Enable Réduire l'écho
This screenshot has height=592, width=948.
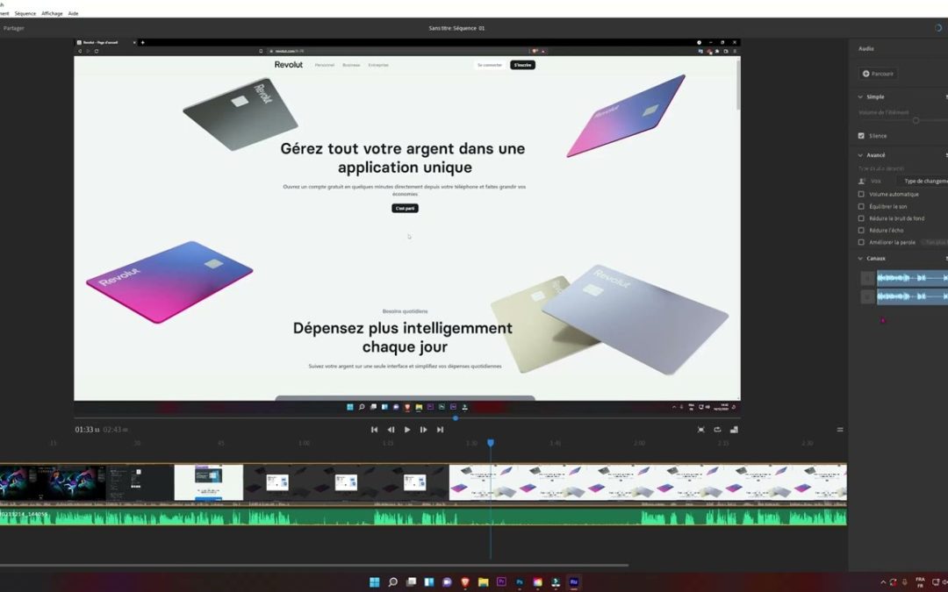861,230
